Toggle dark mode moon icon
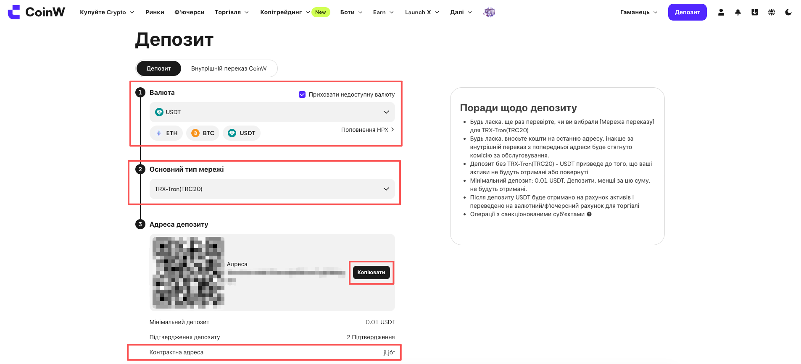801x364 pixels. tap(788, 12)
